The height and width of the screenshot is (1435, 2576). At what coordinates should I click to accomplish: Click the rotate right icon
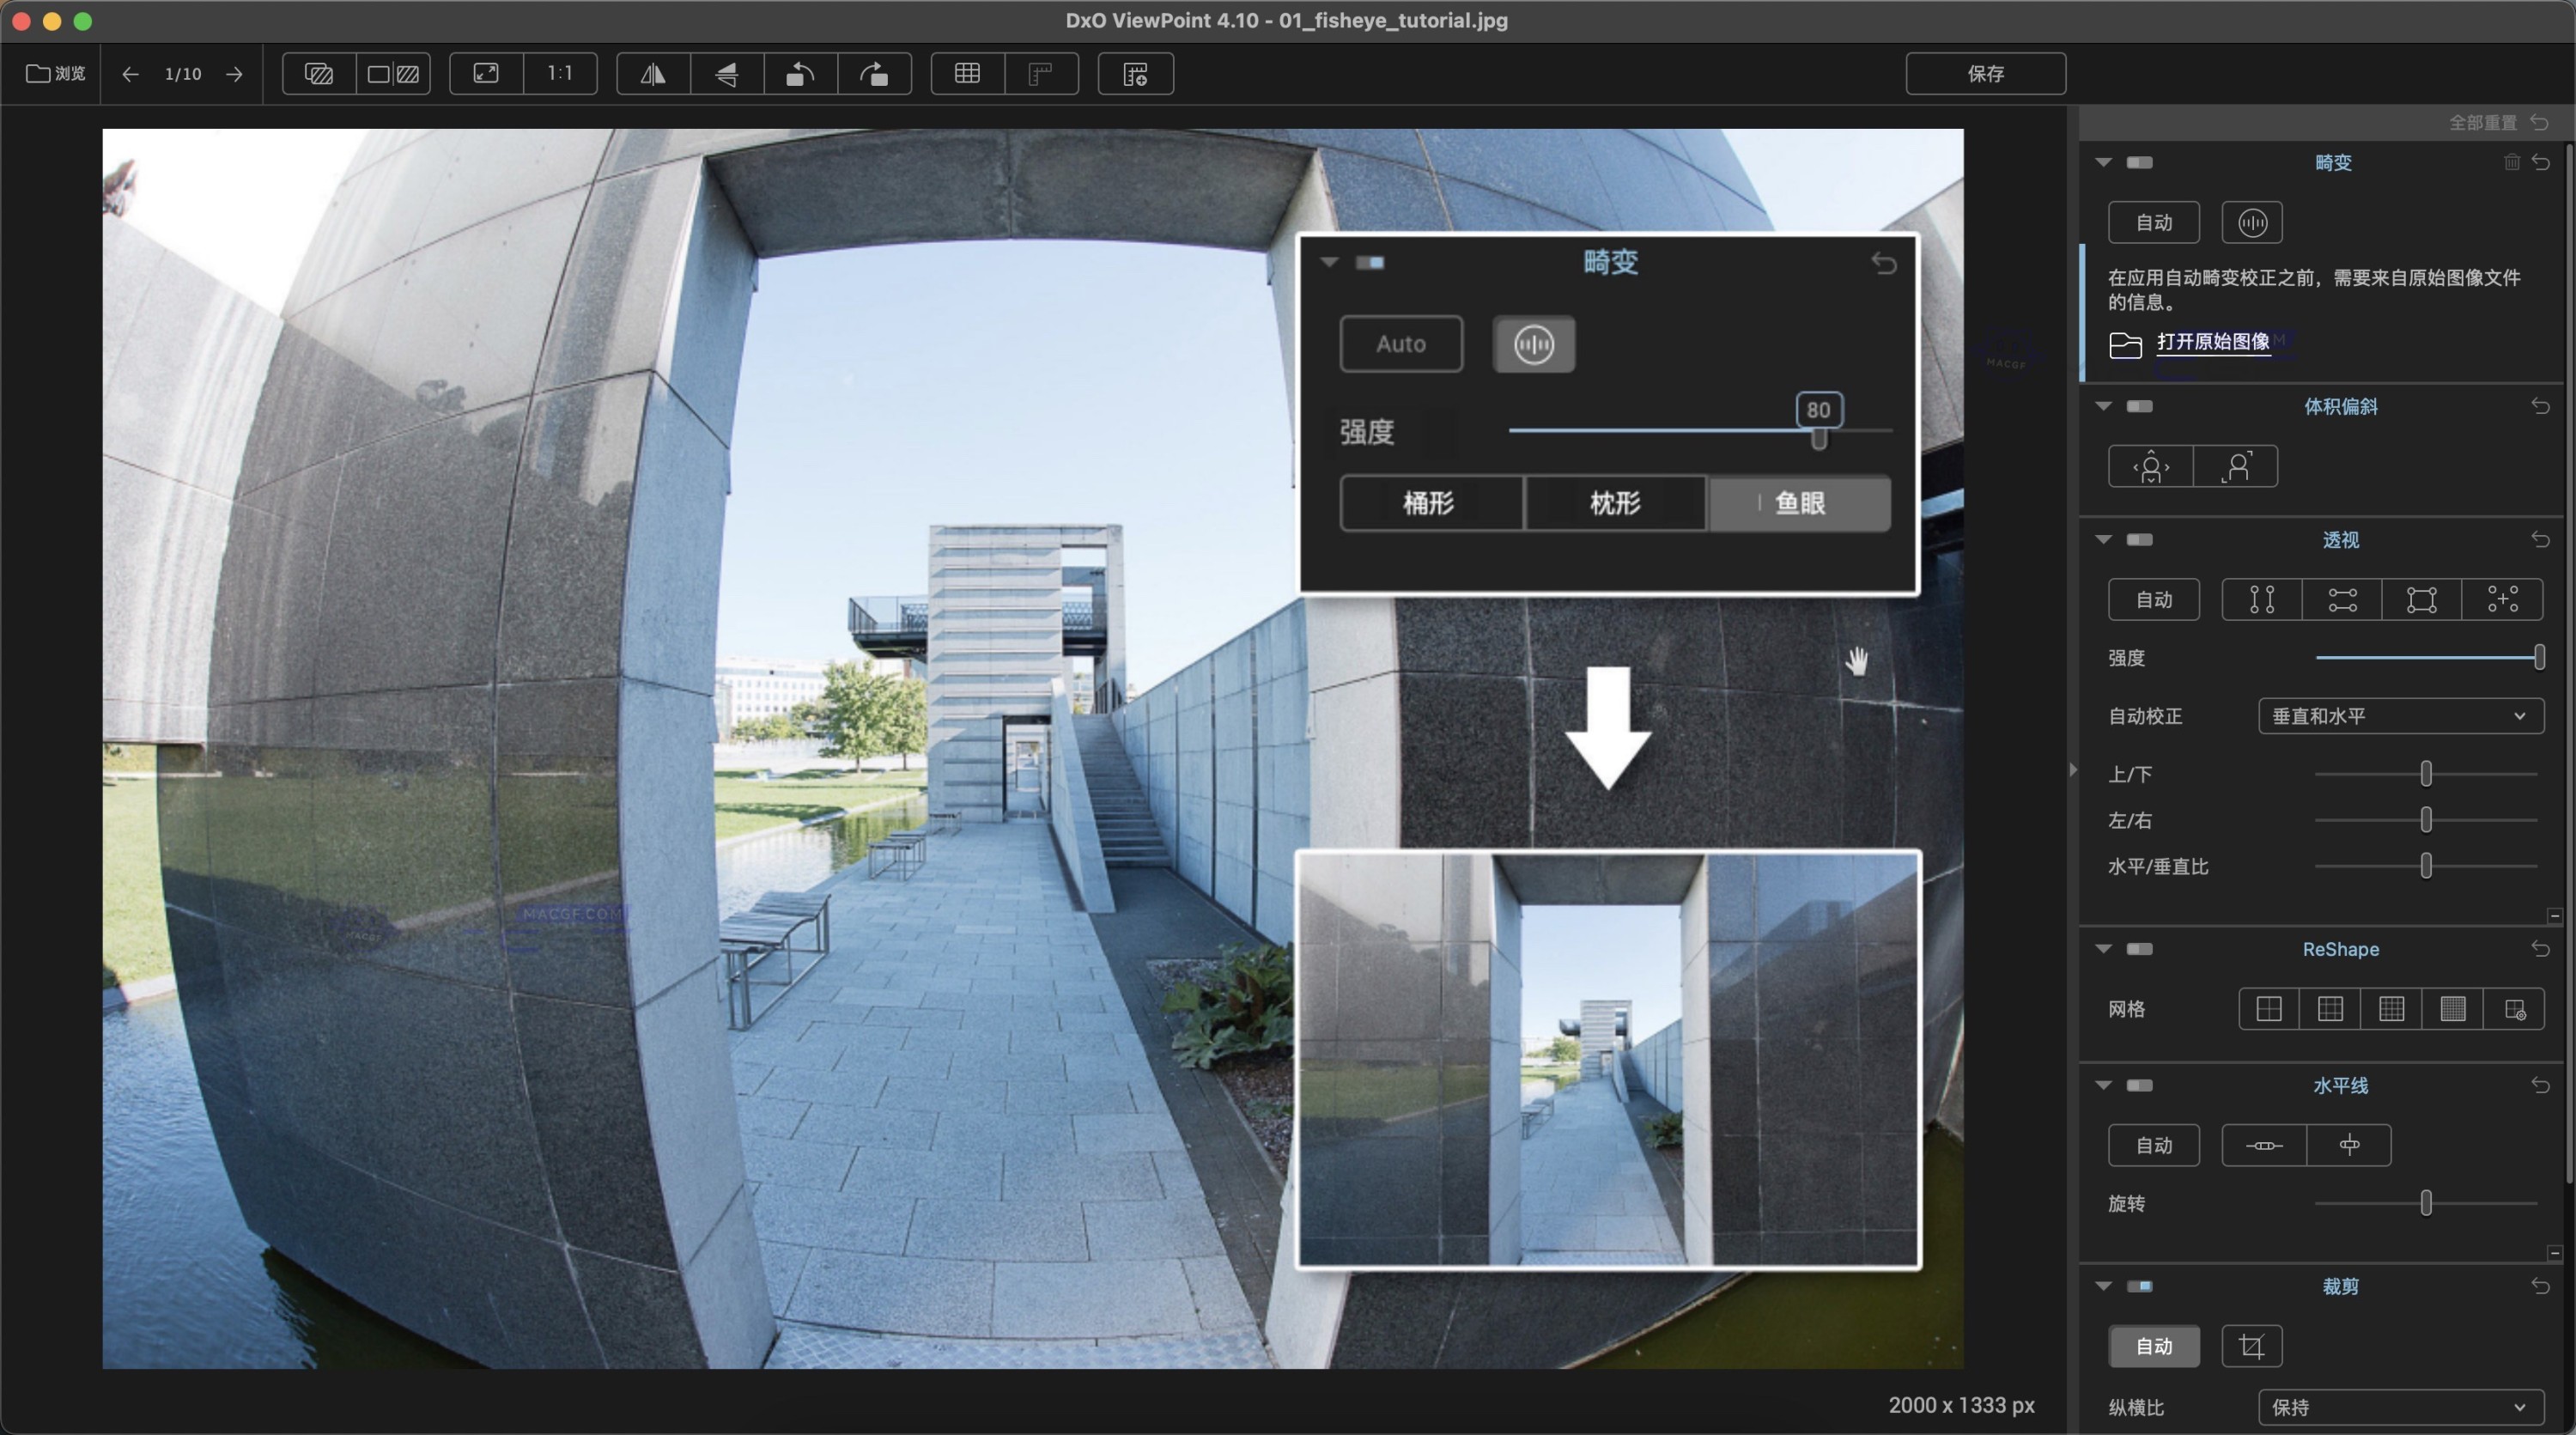(x=874, y=74)
